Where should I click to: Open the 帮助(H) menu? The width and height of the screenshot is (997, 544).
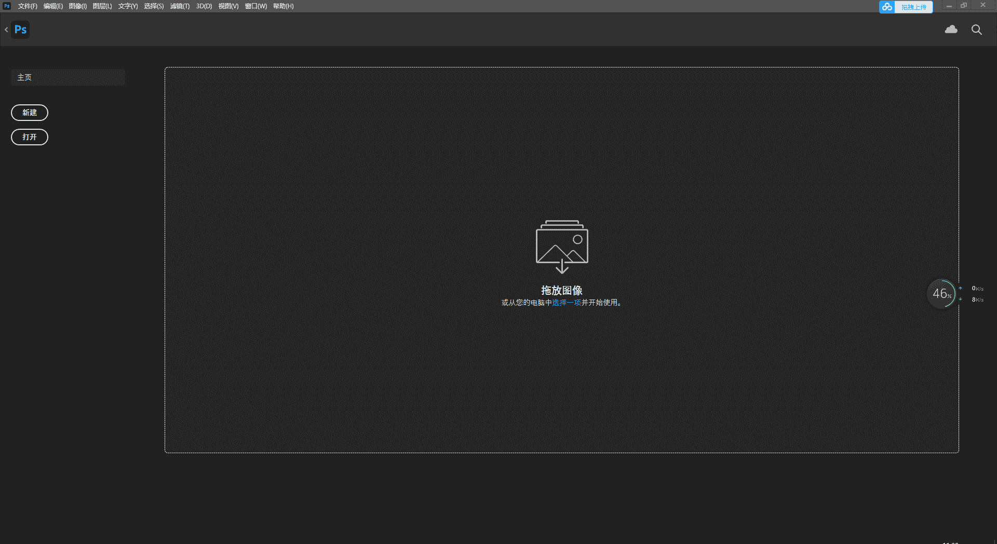[x=283, y=6]
